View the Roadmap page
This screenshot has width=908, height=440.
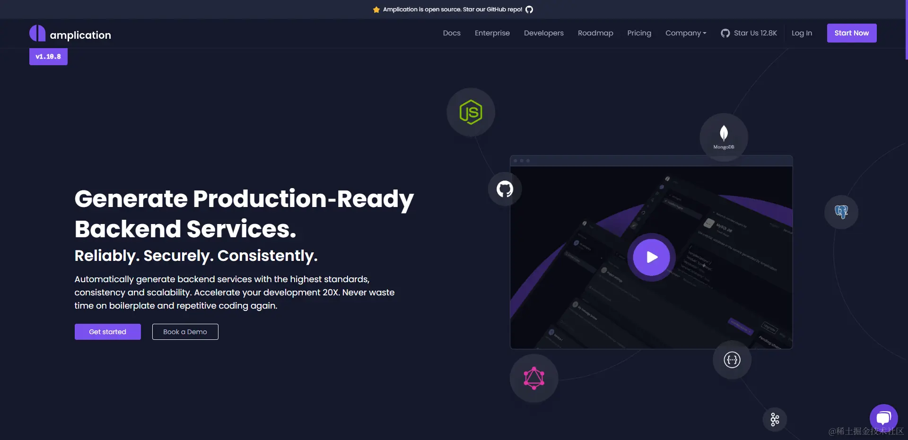click(x=595, y=33)
